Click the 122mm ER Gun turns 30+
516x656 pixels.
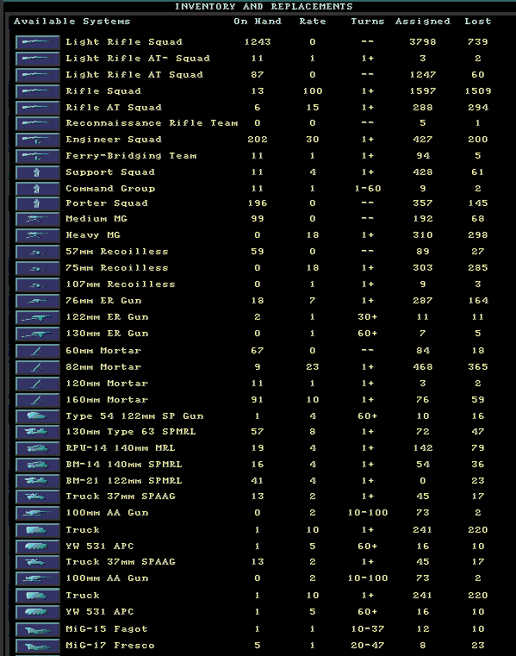pos(368,316)
